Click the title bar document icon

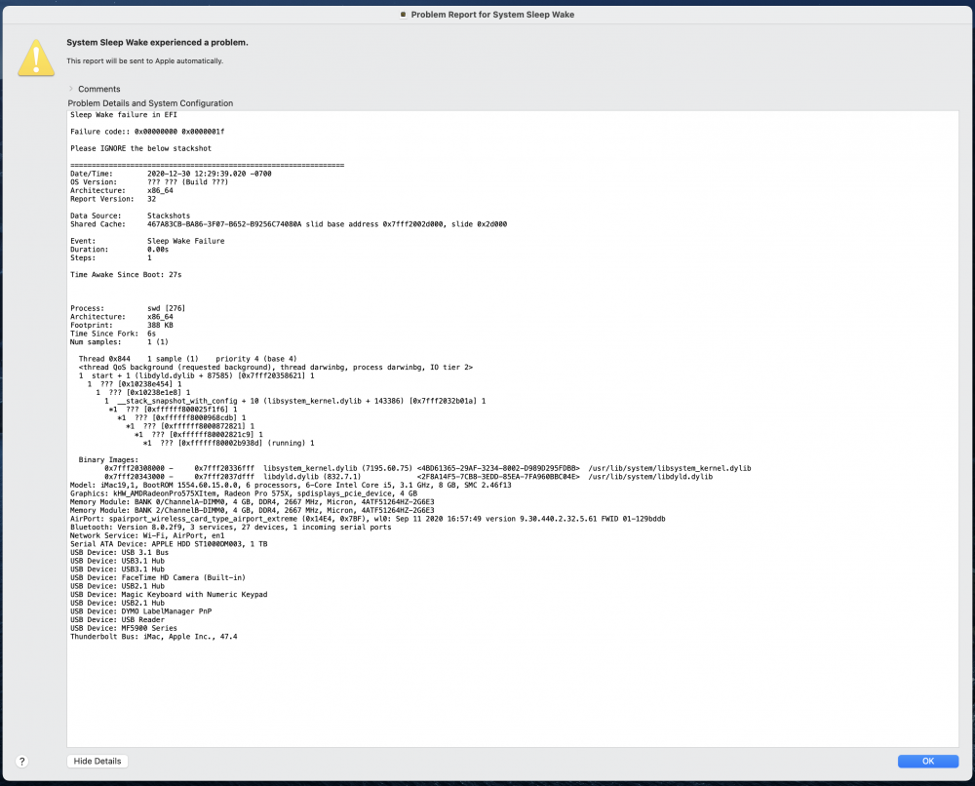(403, 15)
